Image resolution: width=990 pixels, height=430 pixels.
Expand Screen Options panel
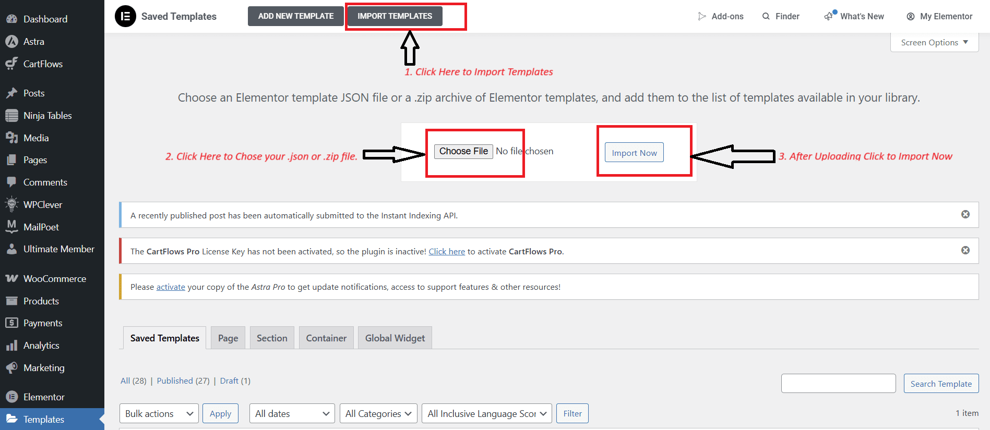point(934,42)
